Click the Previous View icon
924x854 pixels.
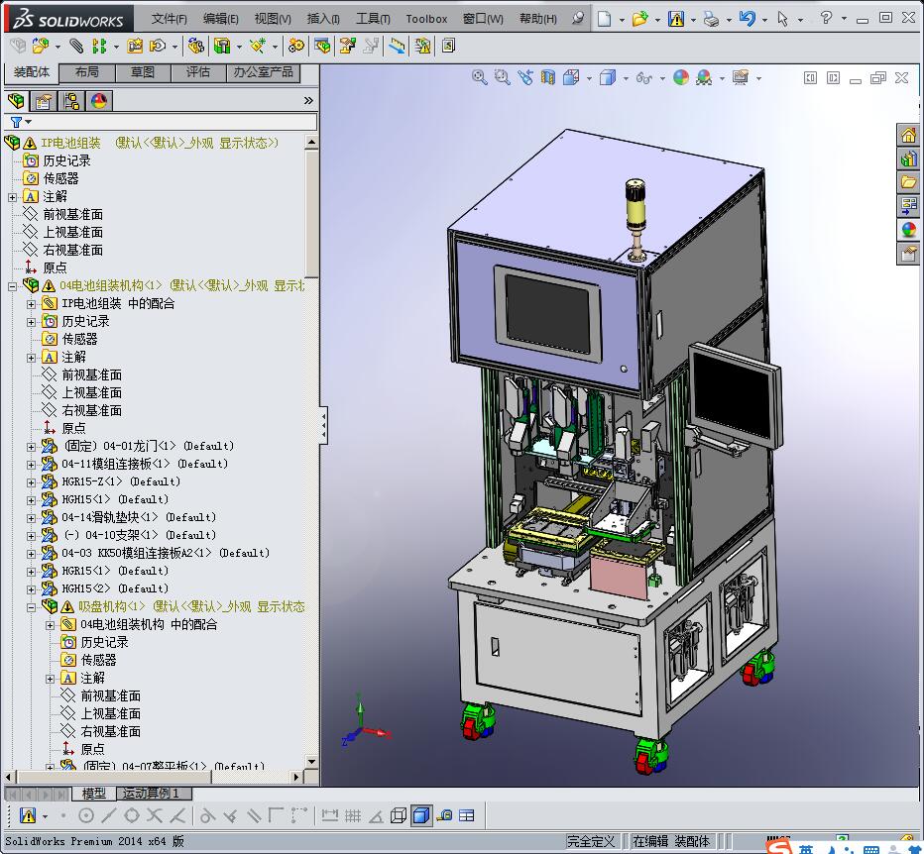(x=525, y=77)
